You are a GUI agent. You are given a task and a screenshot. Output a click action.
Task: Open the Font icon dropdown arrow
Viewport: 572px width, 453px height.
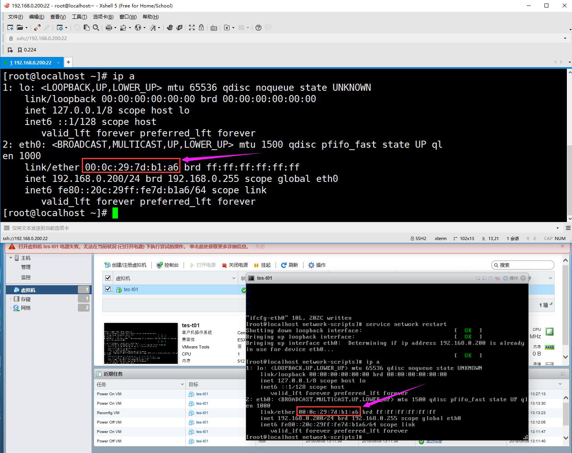159,28
